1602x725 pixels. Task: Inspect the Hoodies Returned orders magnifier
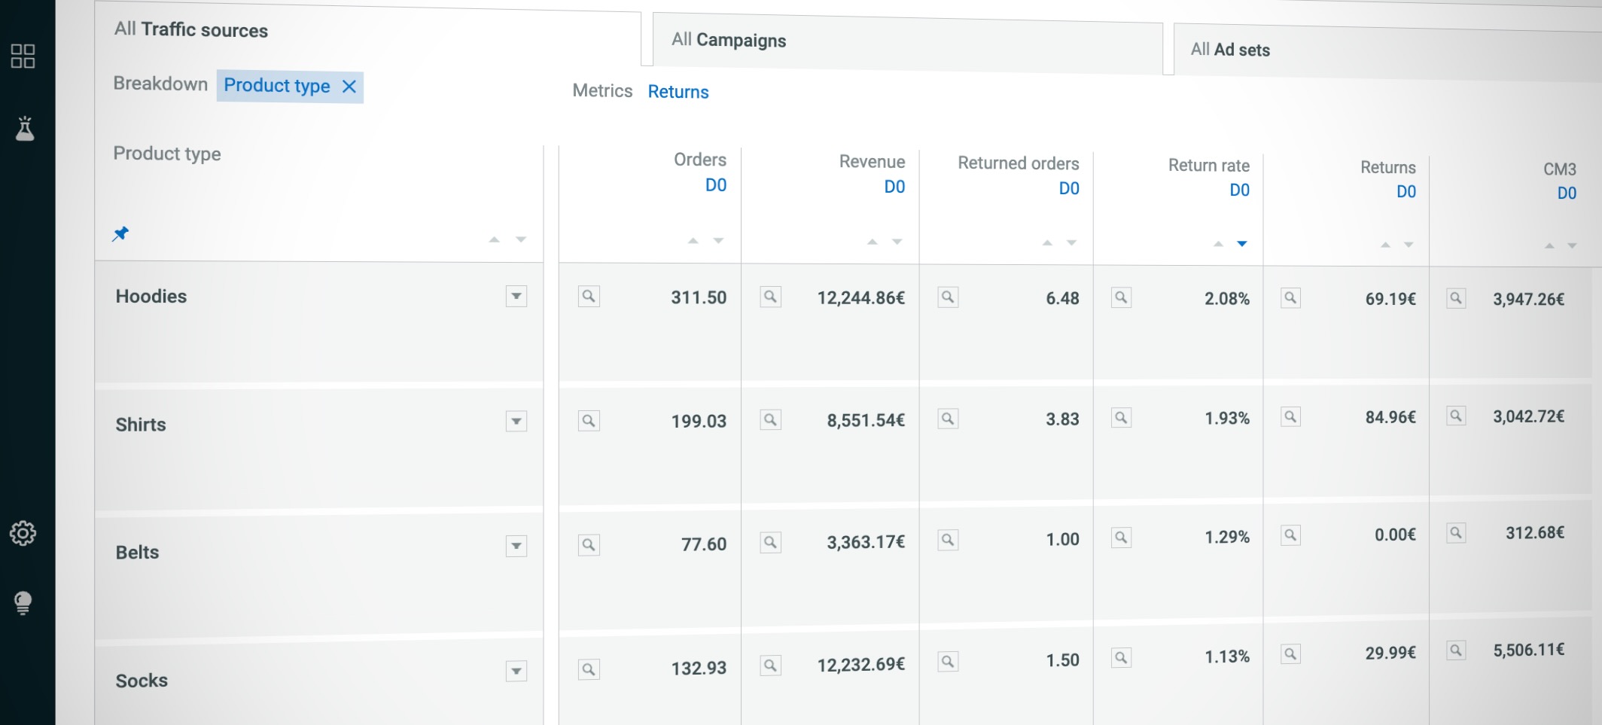click(x=948, y=297)
